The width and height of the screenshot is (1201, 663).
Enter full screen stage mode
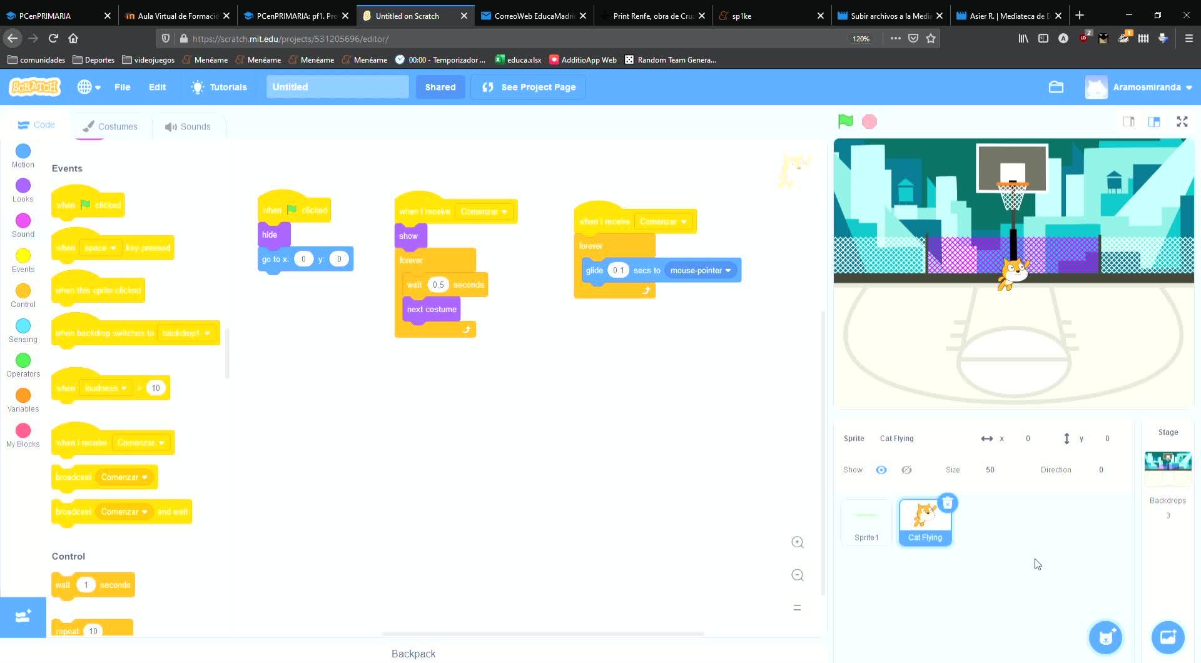coord(1182,122)
